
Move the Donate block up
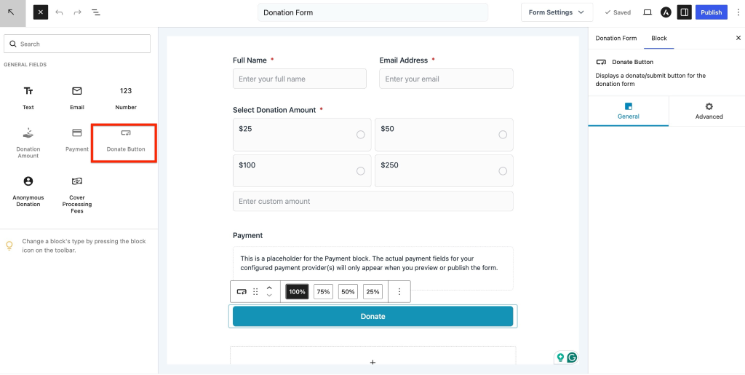(269, 288)
